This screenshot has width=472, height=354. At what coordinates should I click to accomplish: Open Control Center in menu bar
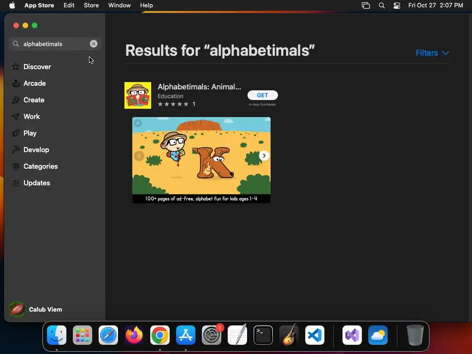[397, 6]
